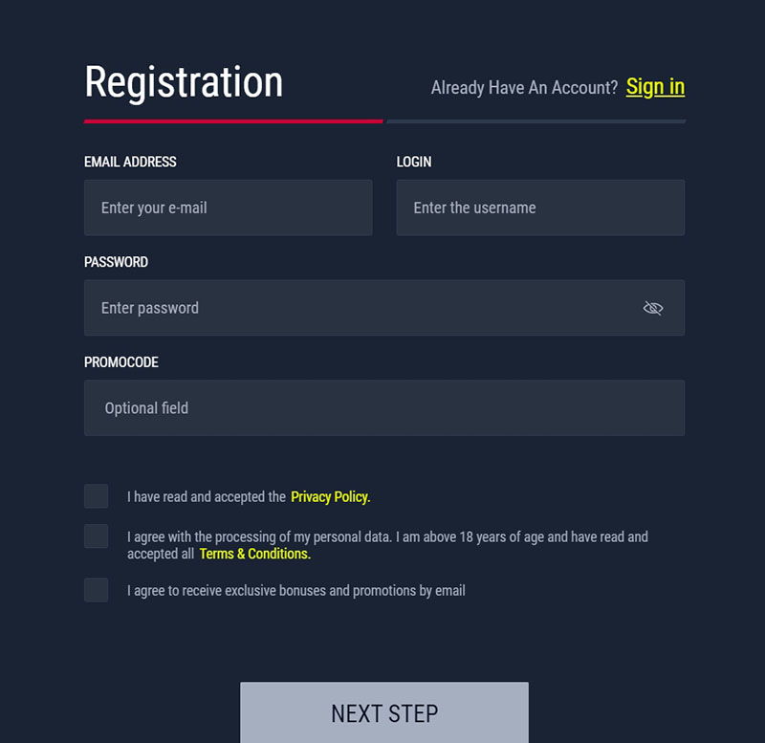This screenshot has height=743, width=765.
Task: Enable exclusive bonuses and promotions checkbox
Action: coord(97,590)
